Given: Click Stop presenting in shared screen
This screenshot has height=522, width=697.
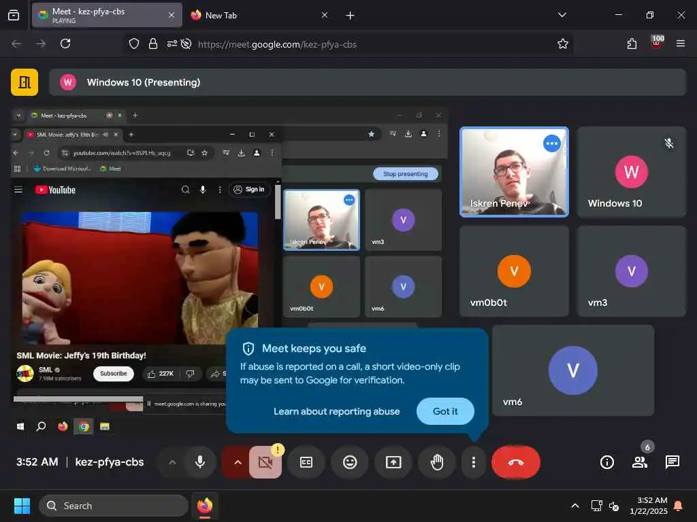Looking at the screenshot, I should click(406, 173).
